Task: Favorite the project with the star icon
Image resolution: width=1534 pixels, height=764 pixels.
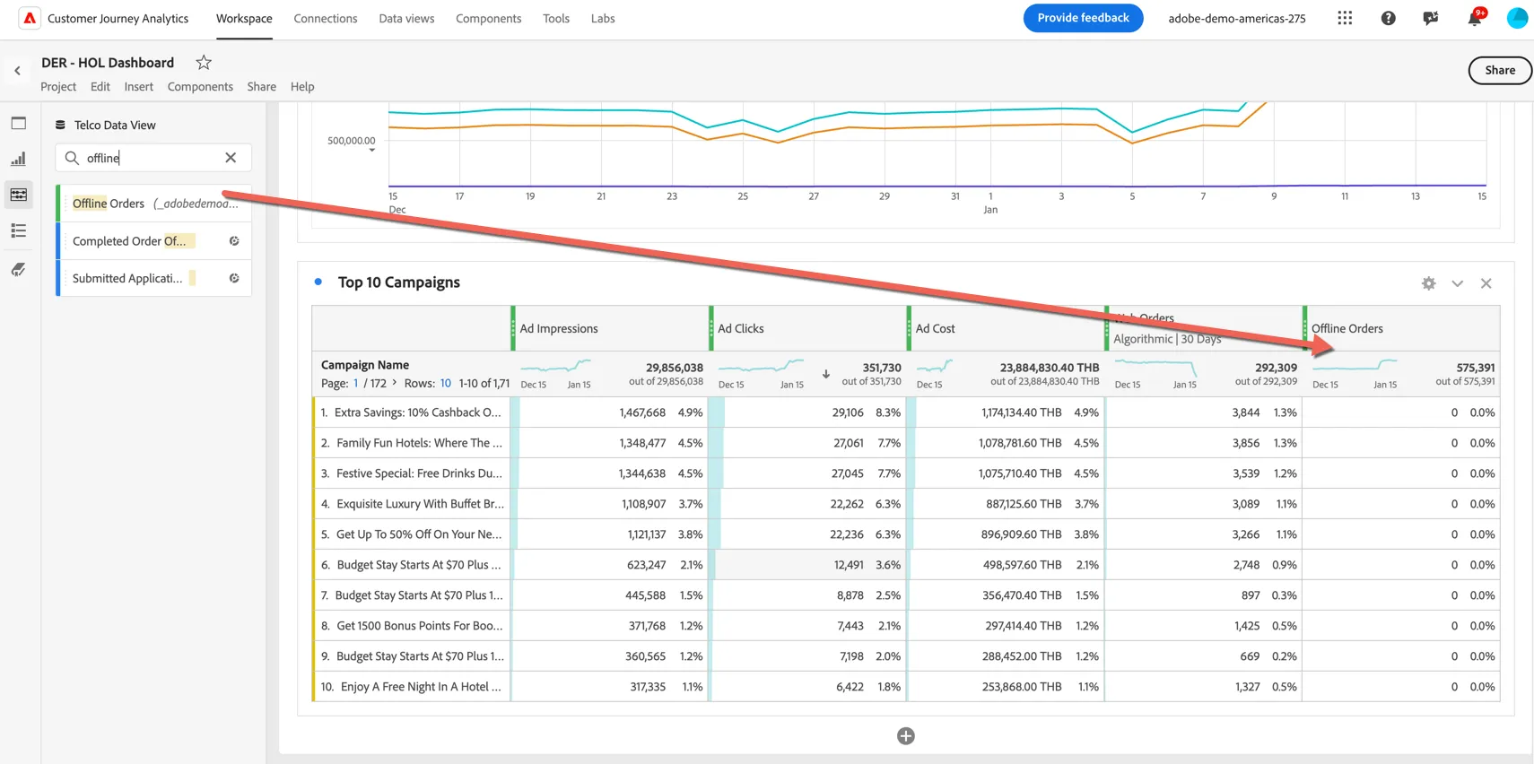Action: [204, 62]
